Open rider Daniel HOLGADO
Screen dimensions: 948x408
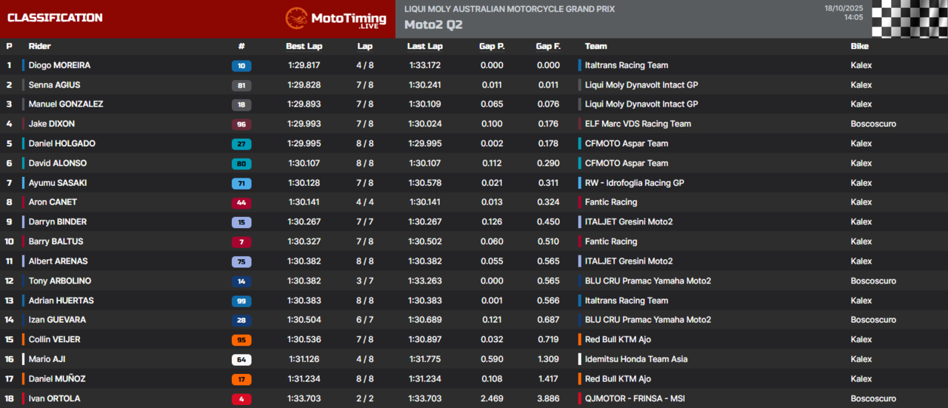[61, 144]
